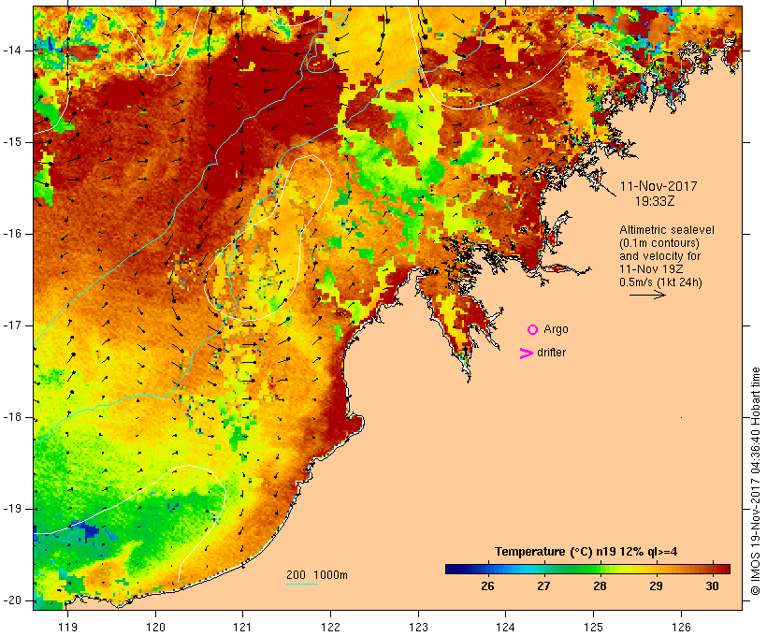Screen dimensions: 767x636
Task: Click the '119' longitude axis label
Action: pos(68,628)
